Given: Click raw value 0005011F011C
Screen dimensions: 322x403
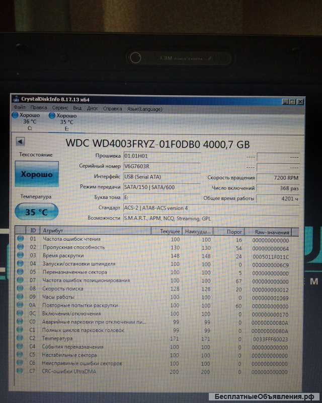Looking at the screenshot, I should pyautogui.click(x=271, y=257).
